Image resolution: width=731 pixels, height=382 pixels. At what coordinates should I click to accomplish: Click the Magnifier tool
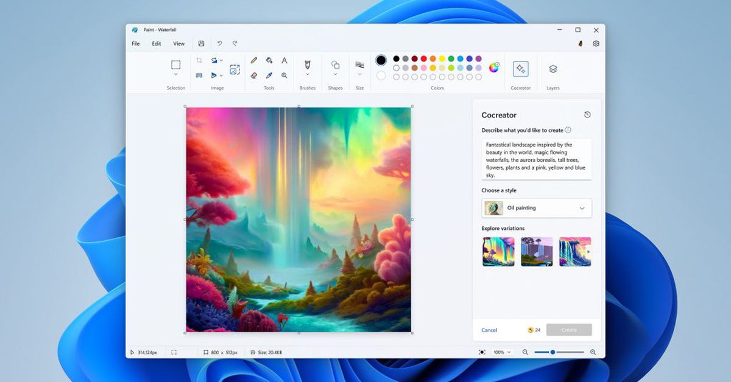coord(284,75)
